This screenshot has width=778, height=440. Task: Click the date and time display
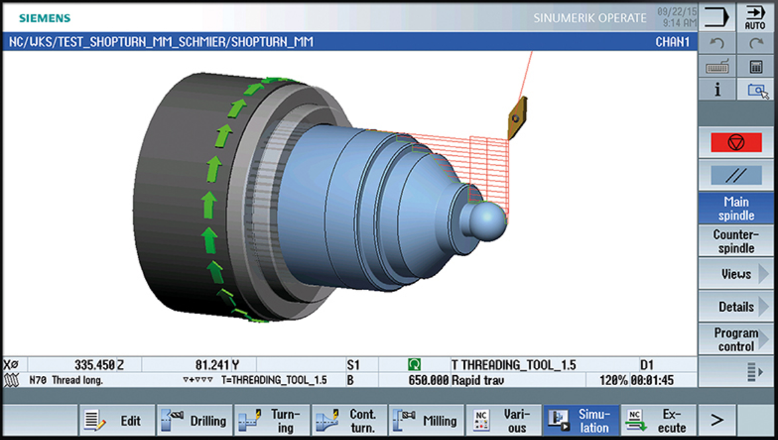coord(677,17)
